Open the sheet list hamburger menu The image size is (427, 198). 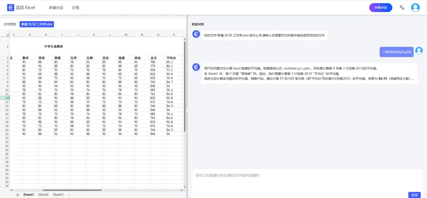tap(18, 195)
